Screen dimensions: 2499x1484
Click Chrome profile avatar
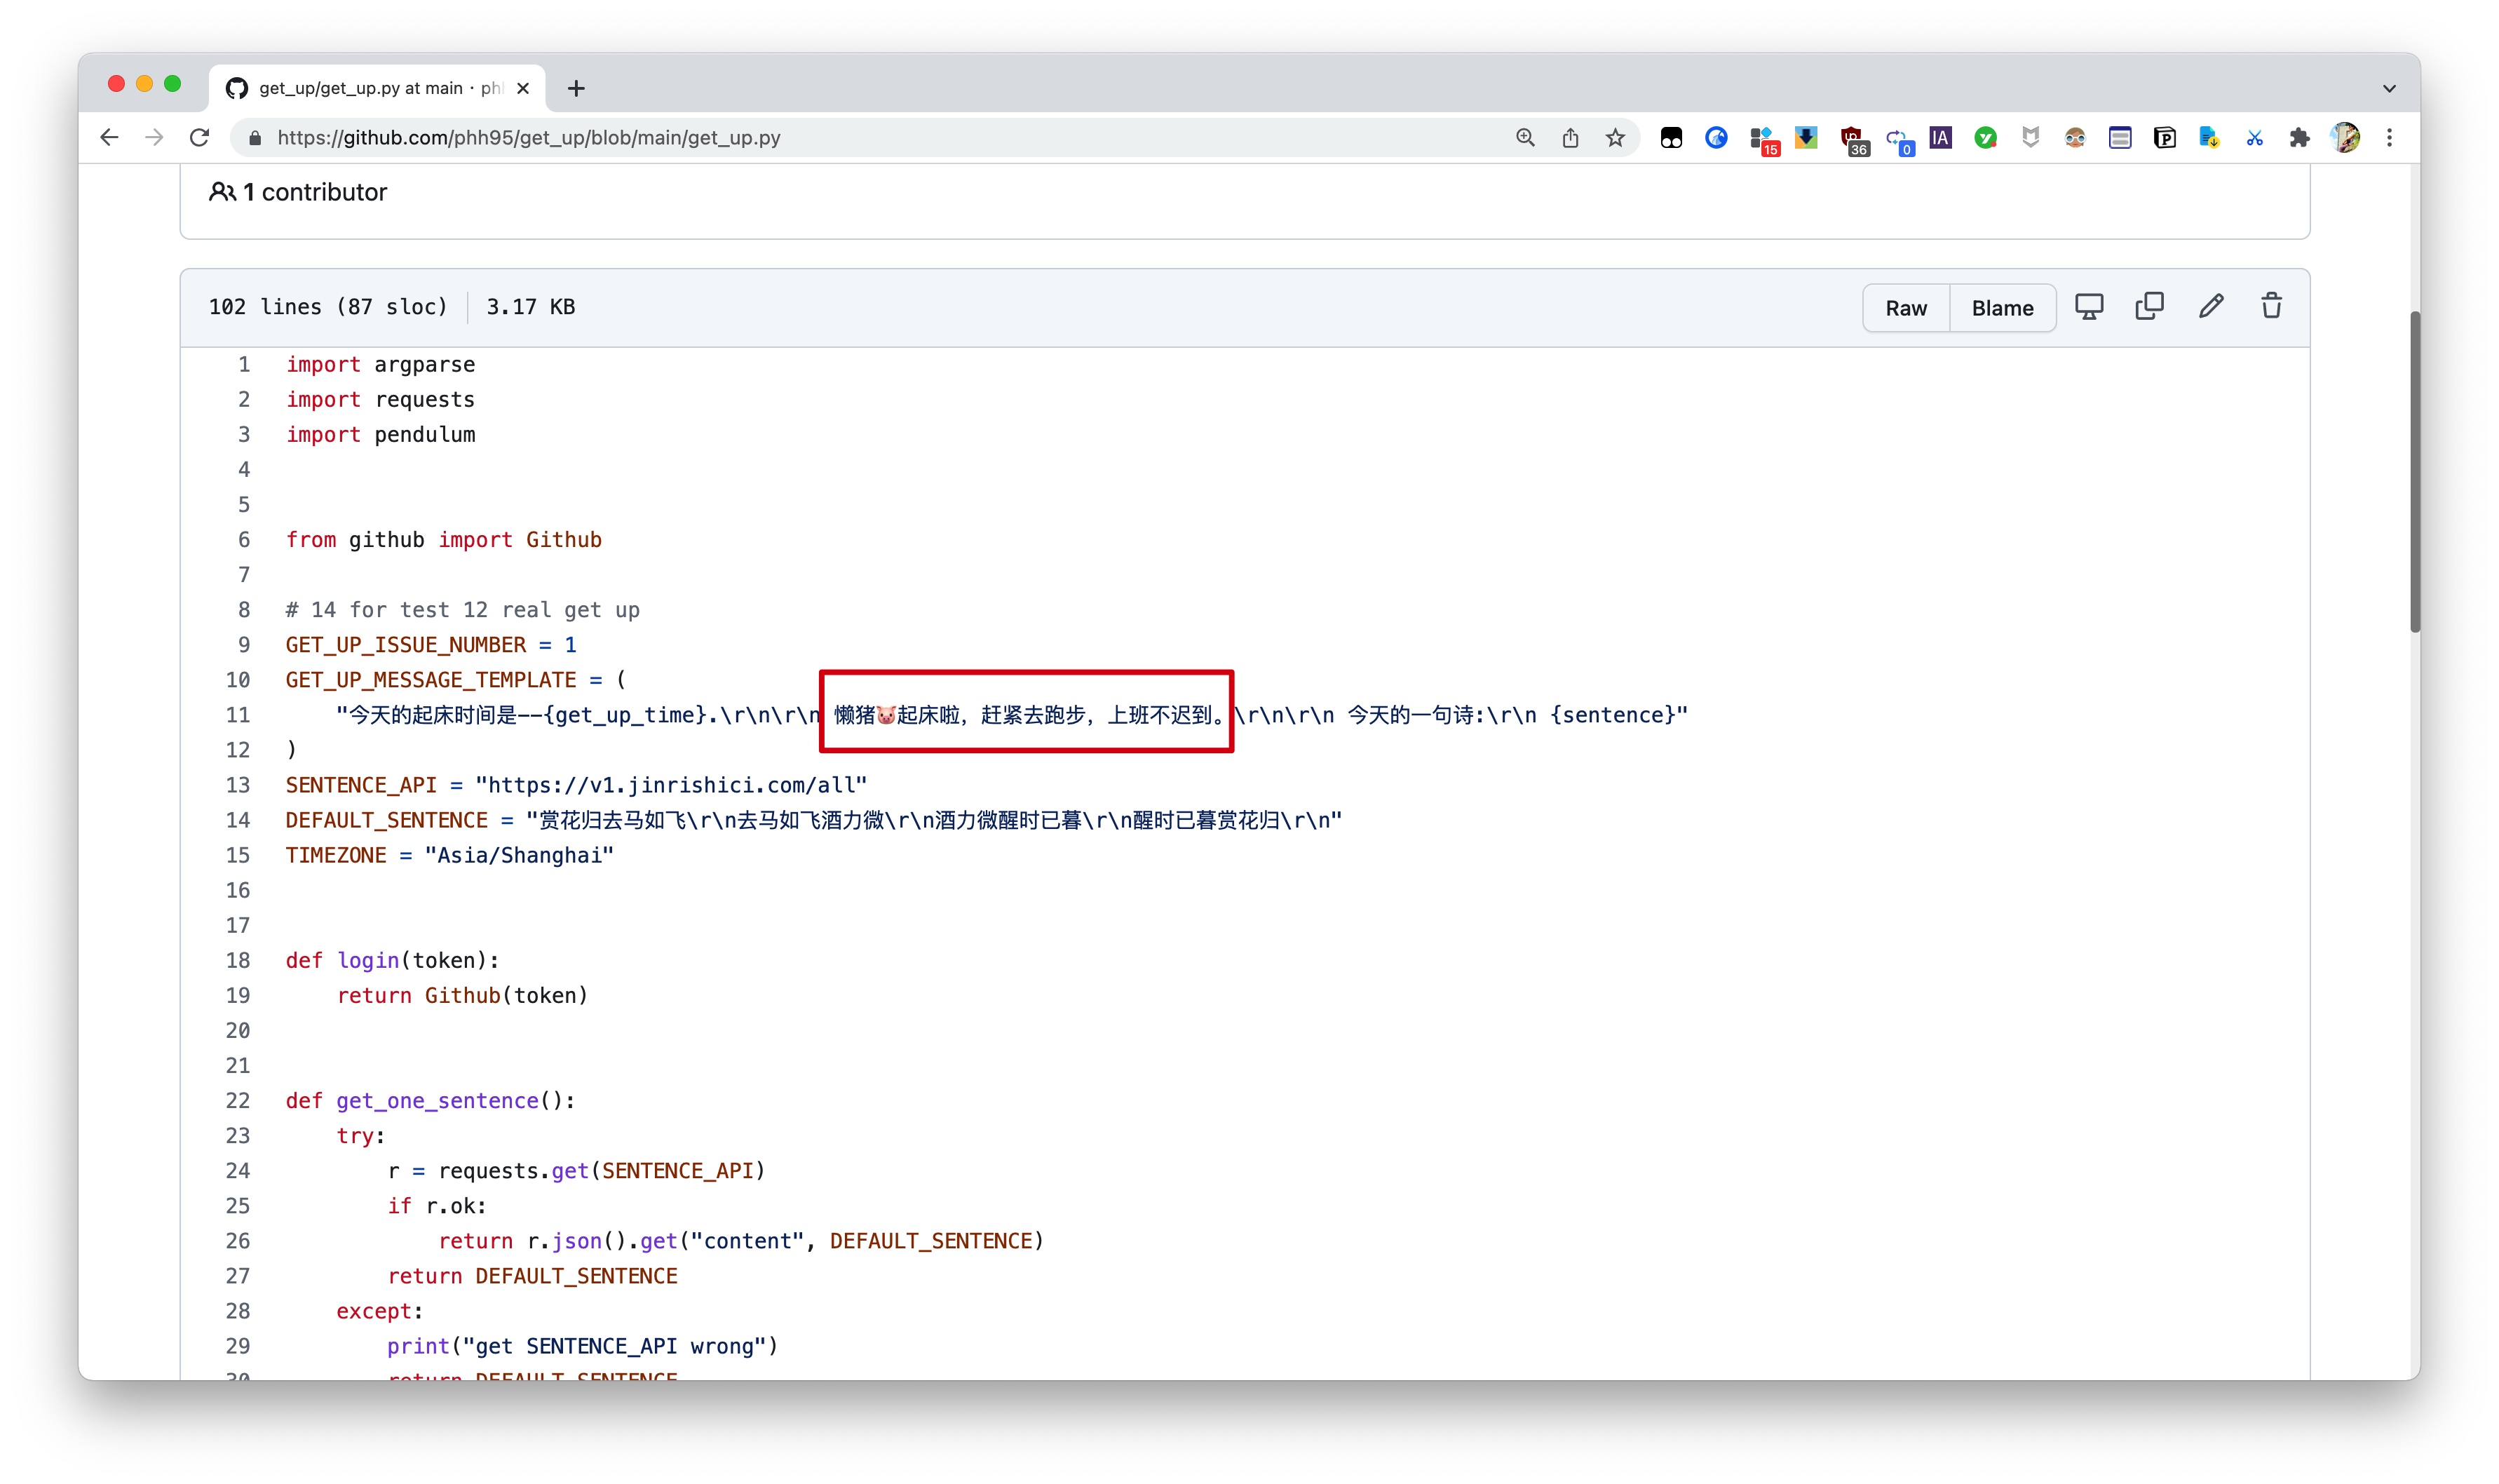click(x=2345, y=138)
